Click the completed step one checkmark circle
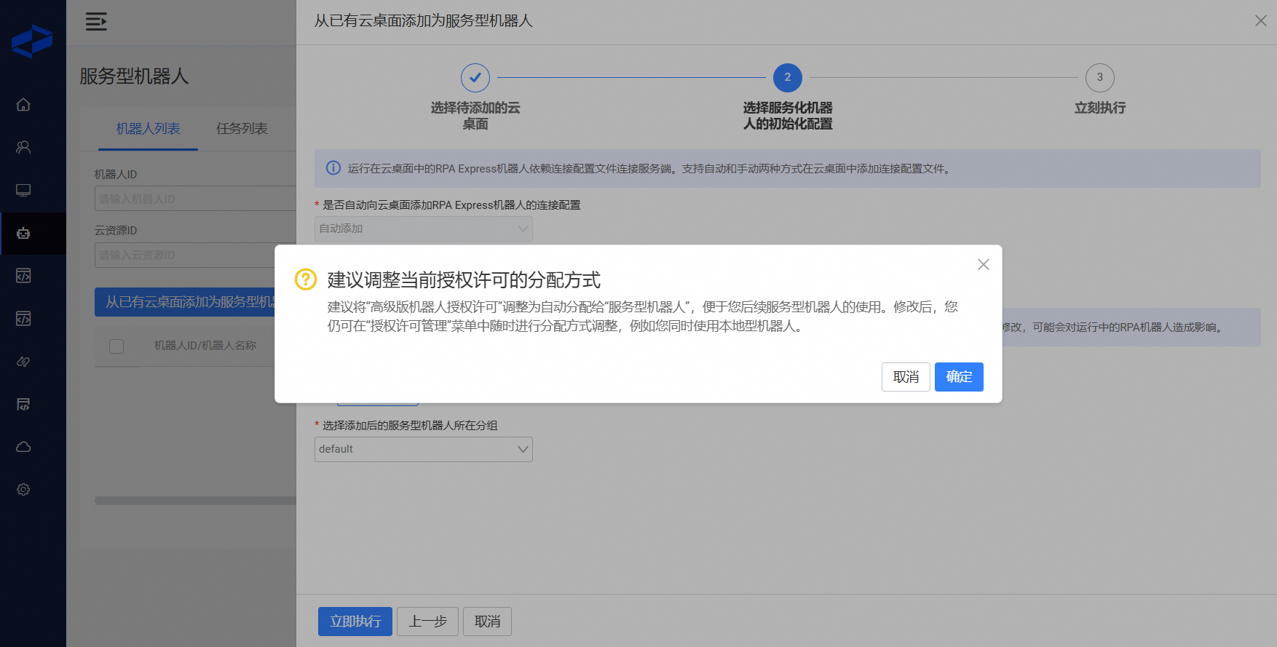The height and width of the screenshot is (647, 1277). point(475,77)
